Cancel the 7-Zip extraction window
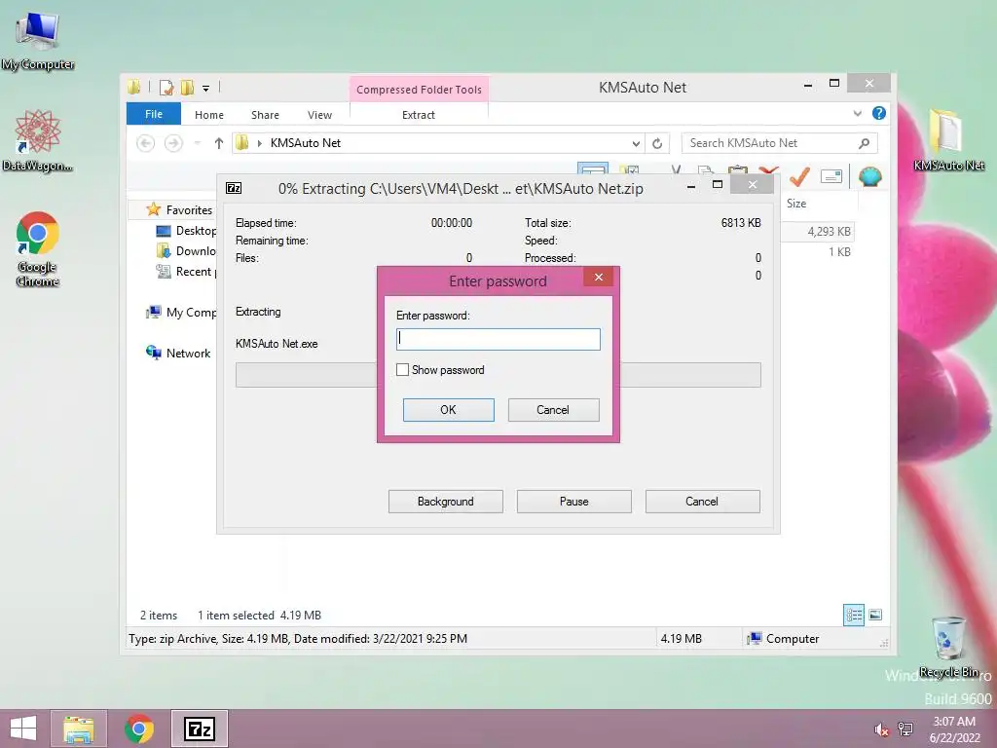 click(x=702, y=502)
